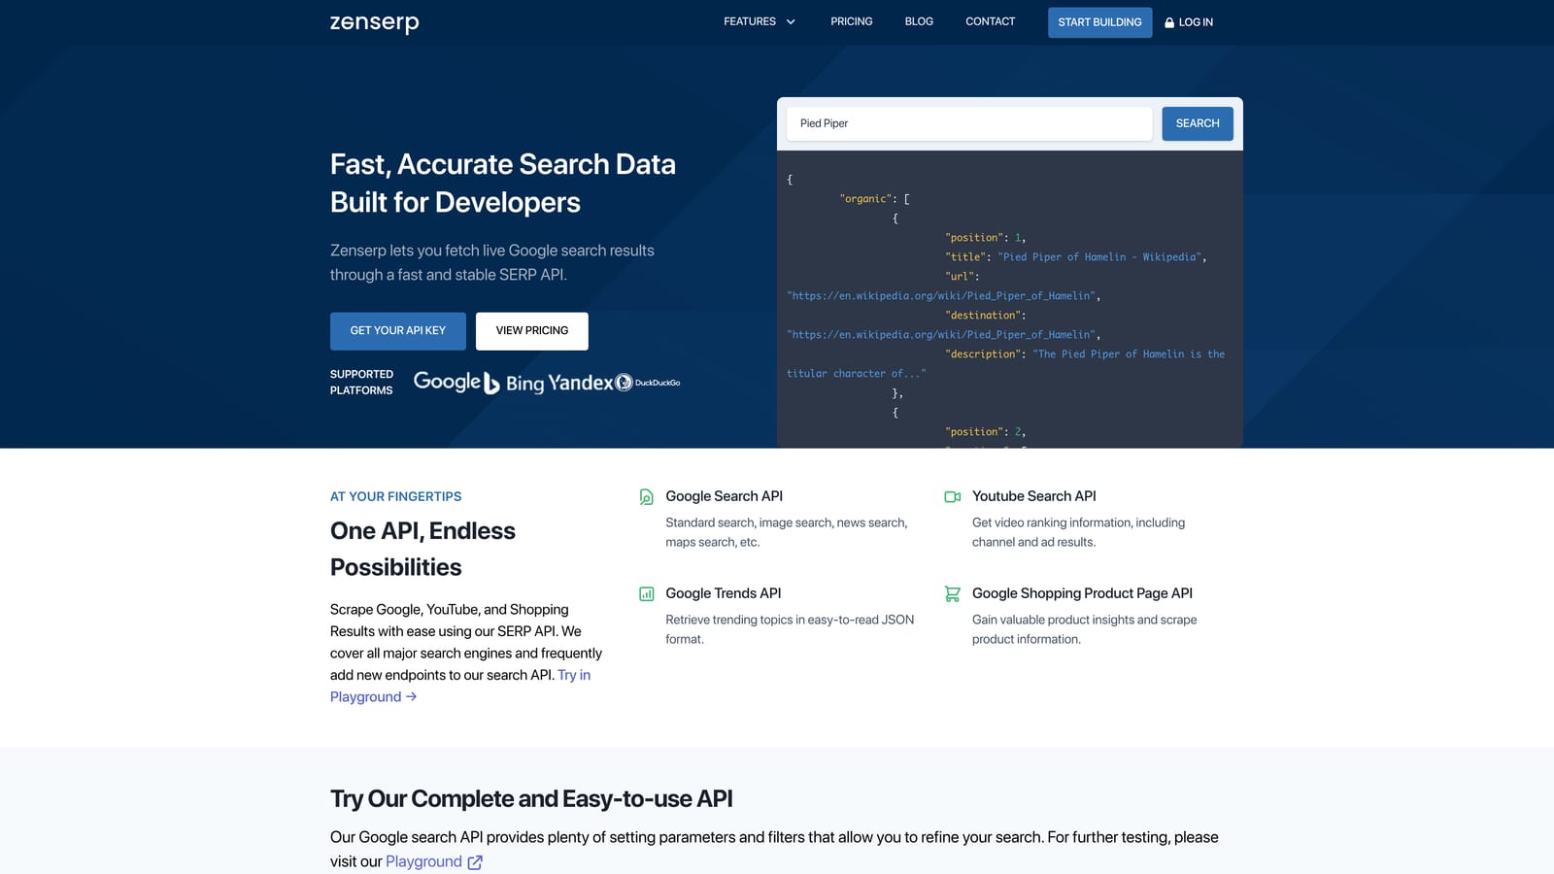Click the "organic" key in JSON response
This screenshot has height=874, width=1554.
865,199
